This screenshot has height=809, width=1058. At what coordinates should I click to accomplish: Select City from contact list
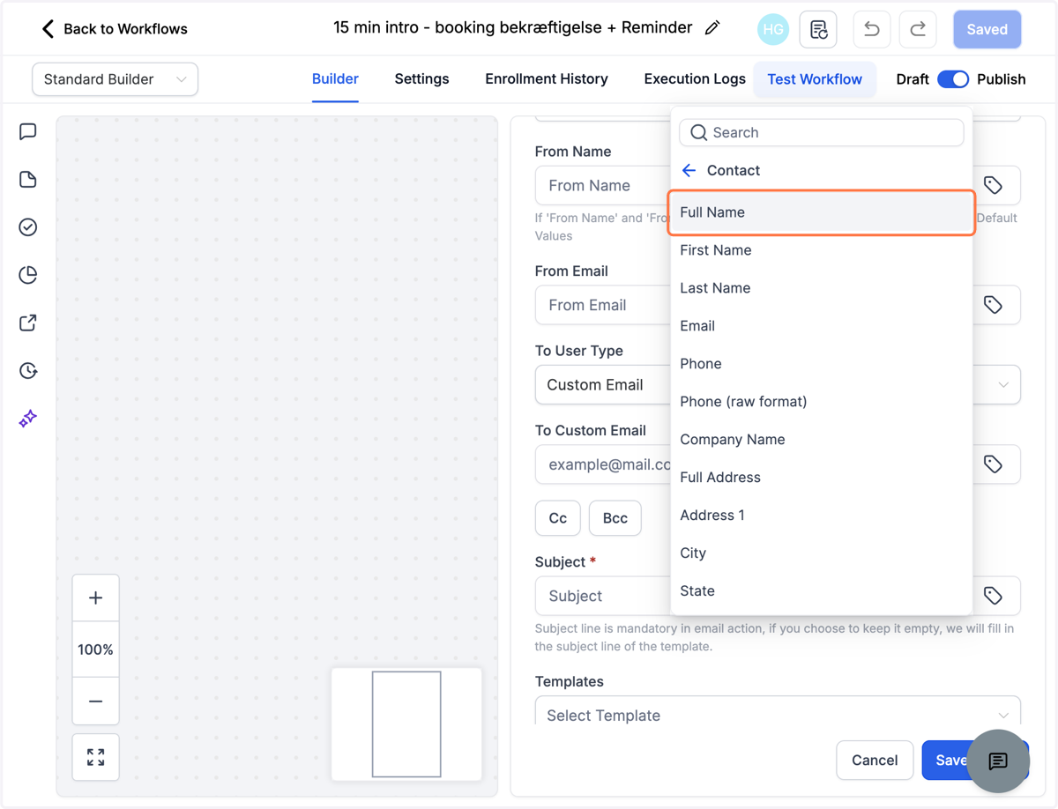[x=822, y=553]
